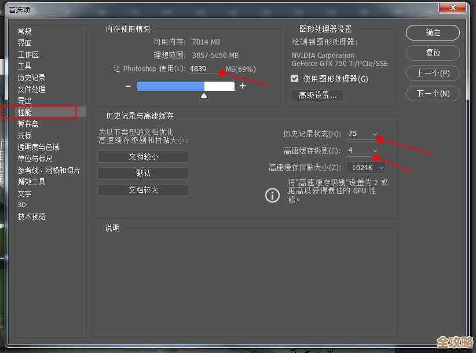Click the GPU performance info icon
Viewport: 476px width, 353px height.
(x=272, y=195)
